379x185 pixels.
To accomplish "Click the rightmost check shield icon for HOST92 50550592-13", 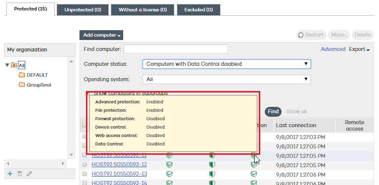I will pos(254,174).
